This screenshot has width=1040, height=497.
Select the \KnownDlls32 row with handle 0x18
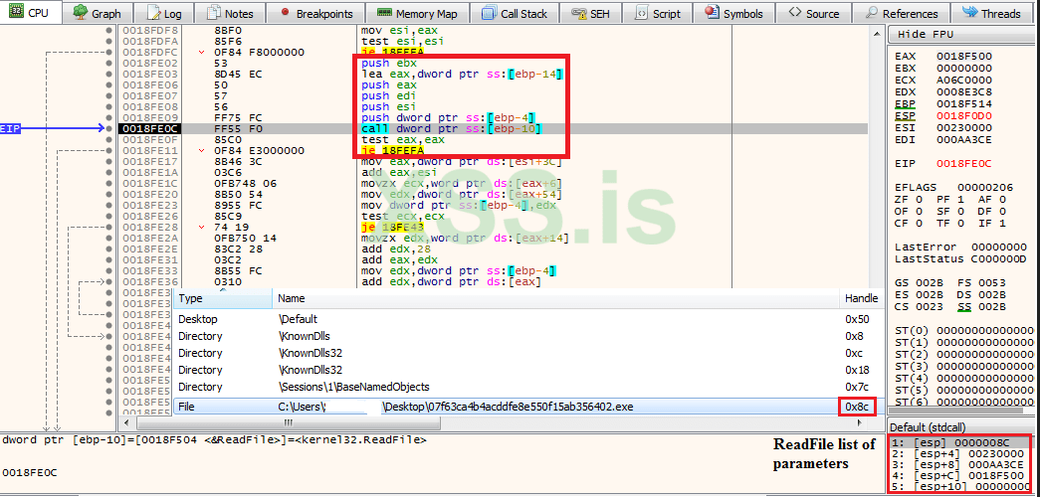tap(528, 370)
